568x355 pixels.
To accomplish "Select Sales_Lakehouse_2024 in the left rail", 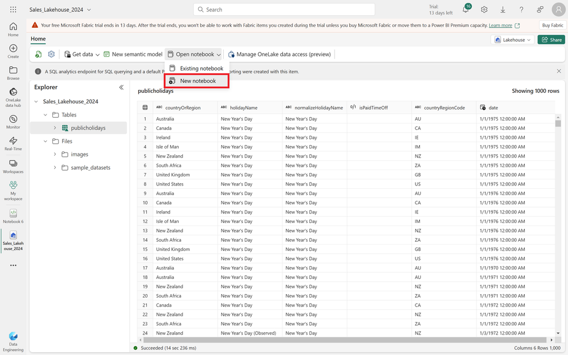I will tap(13, 241).
